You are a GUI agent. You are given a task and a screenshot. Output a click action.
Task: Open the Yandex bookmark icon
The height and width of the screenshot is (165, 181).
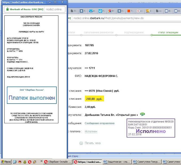click(x=138, y=11)
